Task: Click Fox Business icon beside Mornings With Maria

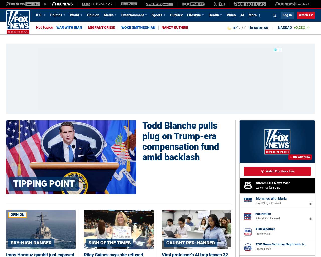Action: [x=248, y=200]
